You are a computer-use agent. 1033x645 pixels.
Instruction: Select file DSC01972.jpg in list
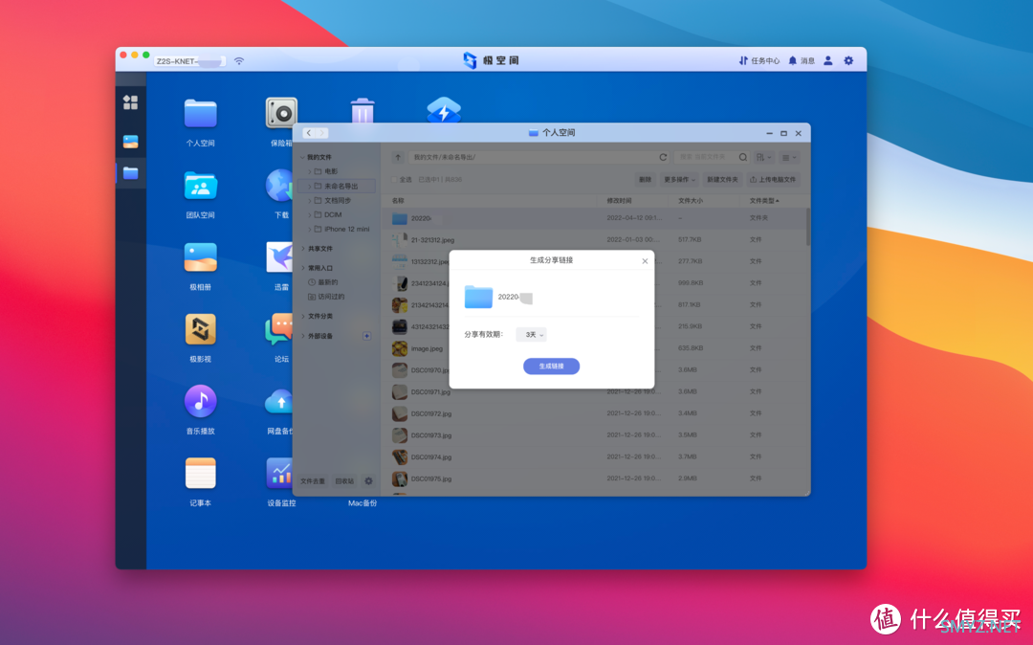point(596,413)
